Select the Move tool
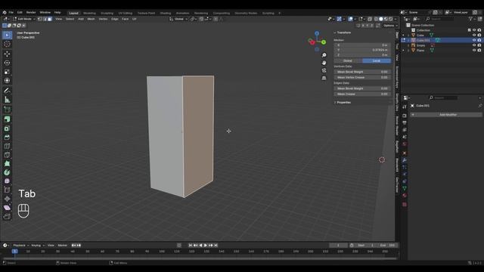 point(7,54)
